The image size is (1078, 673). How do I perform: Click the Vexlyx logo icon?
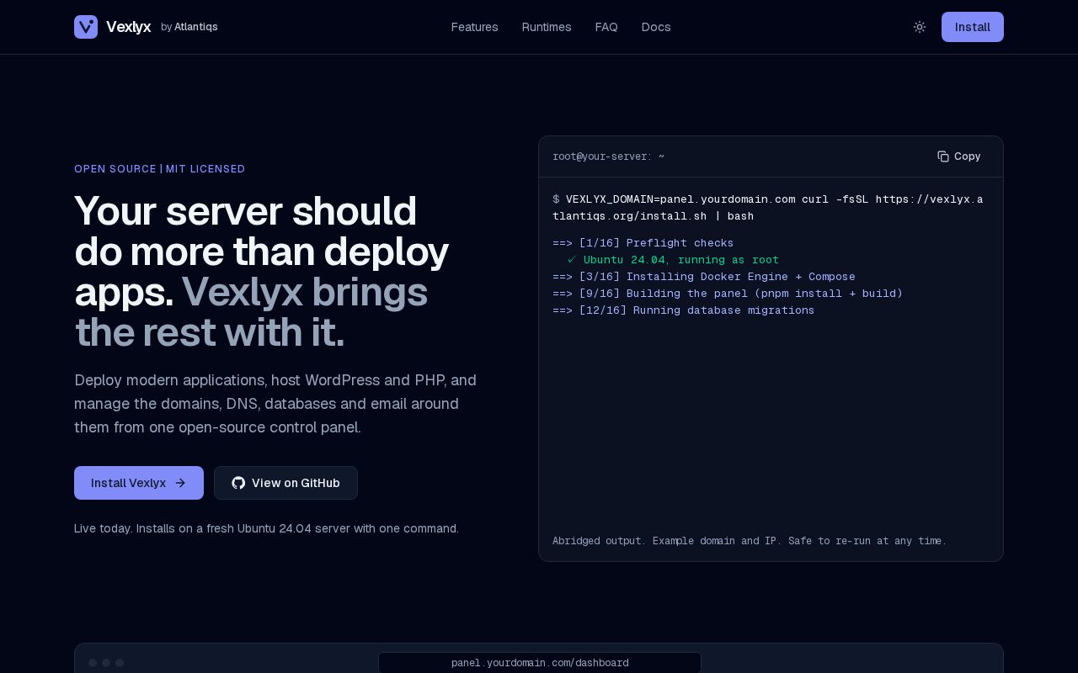point(86,27)
